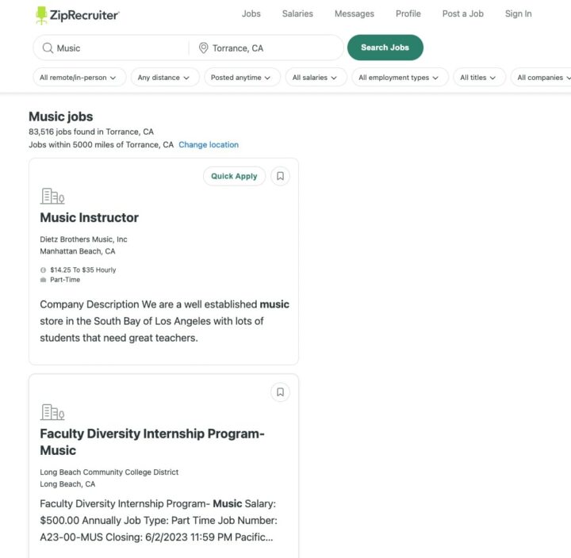Open the Salaries menu item
The image size is (571, 558).
point(297,13)
